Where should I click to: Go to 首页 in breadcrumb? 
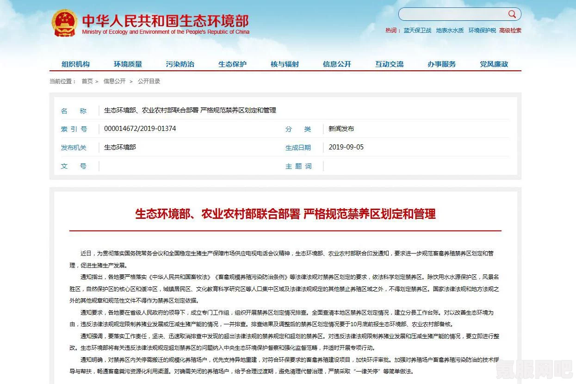point(87,81)
